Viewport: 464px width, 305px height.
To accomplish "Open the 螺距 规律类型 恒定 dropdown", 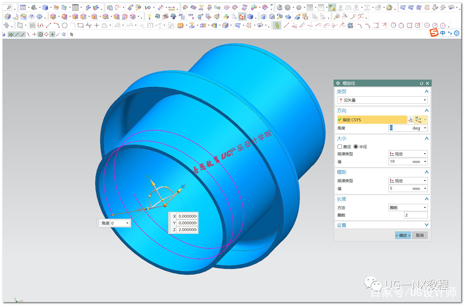I will click(x=408, y=181).
